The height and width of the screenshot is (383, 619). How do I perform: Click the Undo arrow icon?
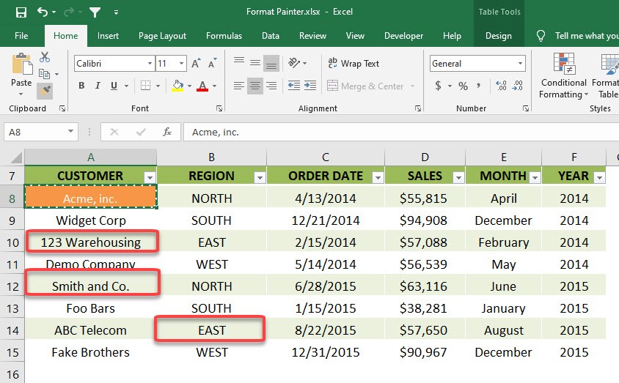tap(43, 12)
